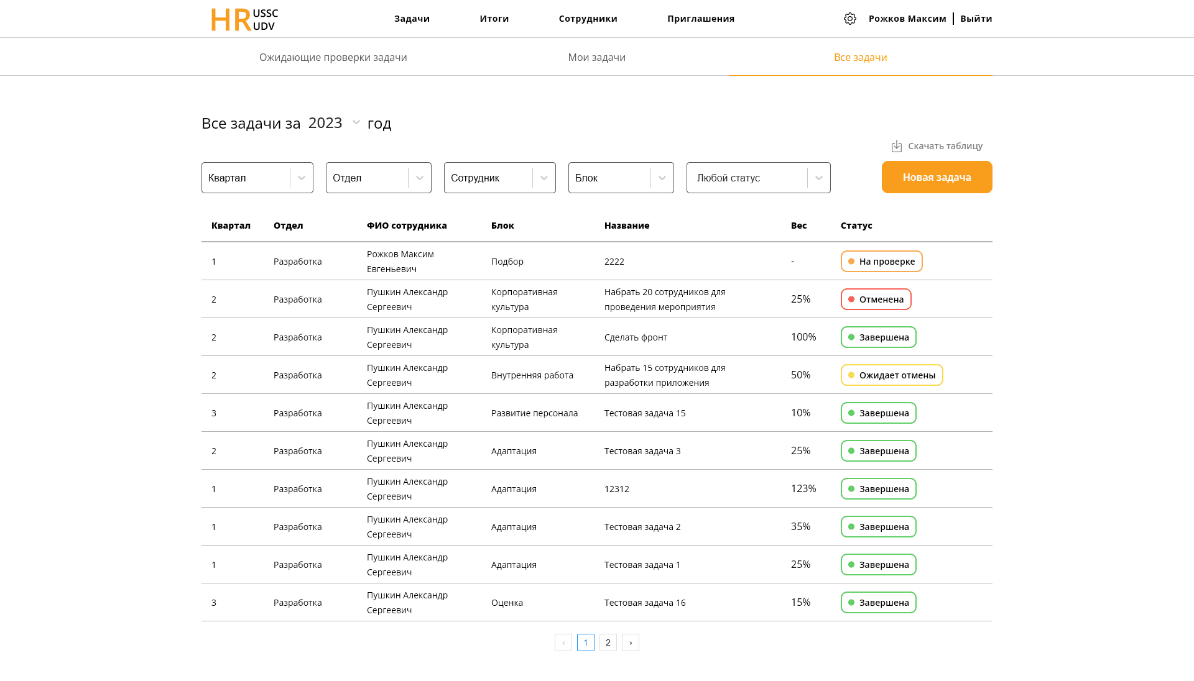Click the red 'Отменена' status badge
The height and width of the screenshot is (681, 1194).
click(876, 299)
